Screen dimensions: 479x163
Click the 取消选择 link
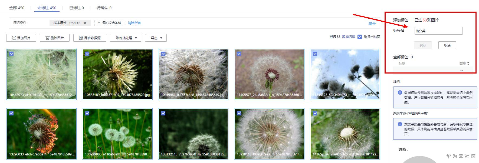(349, 37)
